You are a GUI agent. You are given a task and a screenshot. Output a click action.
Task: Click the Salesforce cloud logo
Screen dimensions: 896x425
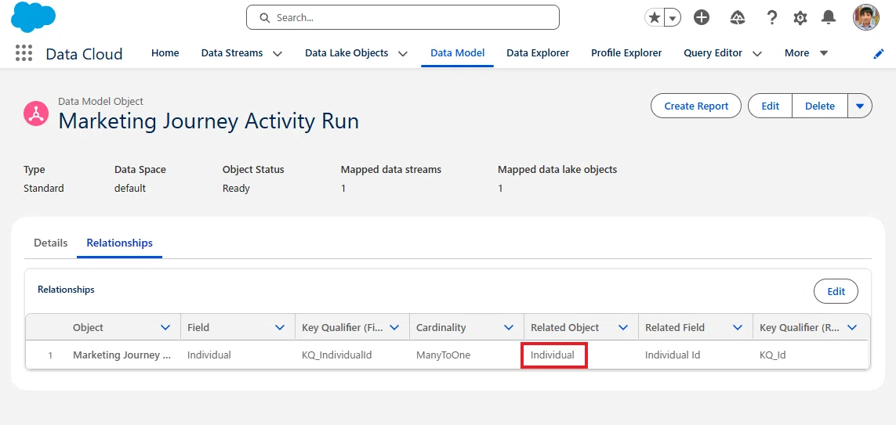click(x=33, y=17)
